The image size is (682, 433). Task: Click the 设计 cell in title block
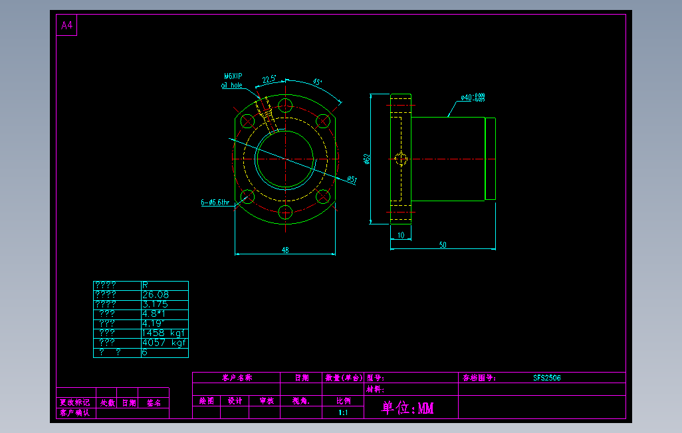pos(235,400)
